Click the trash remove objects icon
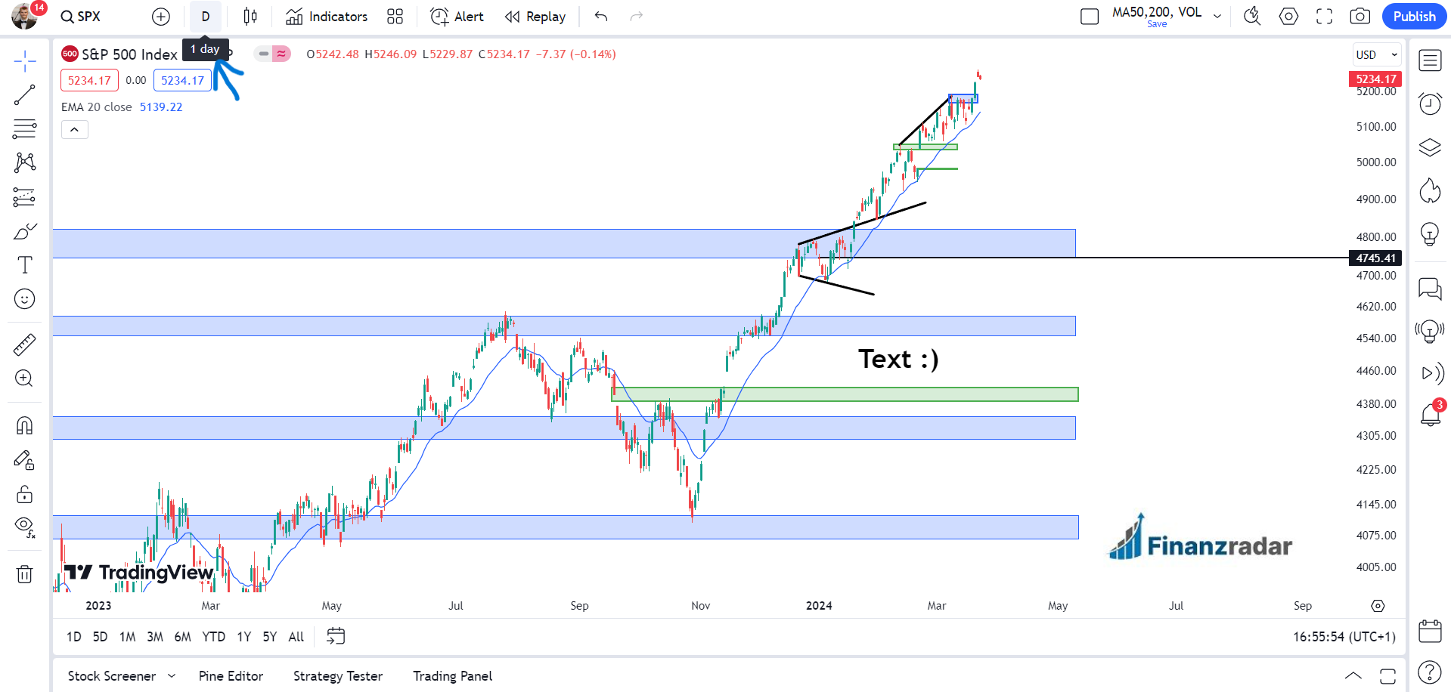Image resolution: width=1451 pixels, height=692 pixels. [x=24, y=575]
